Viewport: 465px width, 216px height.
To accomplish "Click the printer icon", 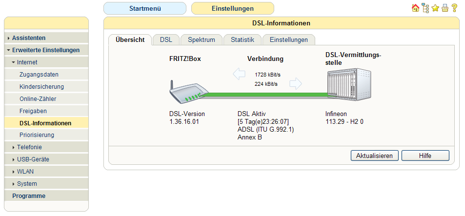I will tap(445, 8).
